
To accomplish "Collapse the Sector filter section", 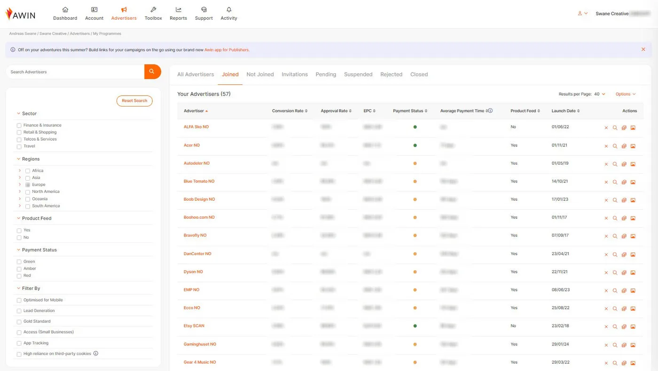I will point(18,114).
